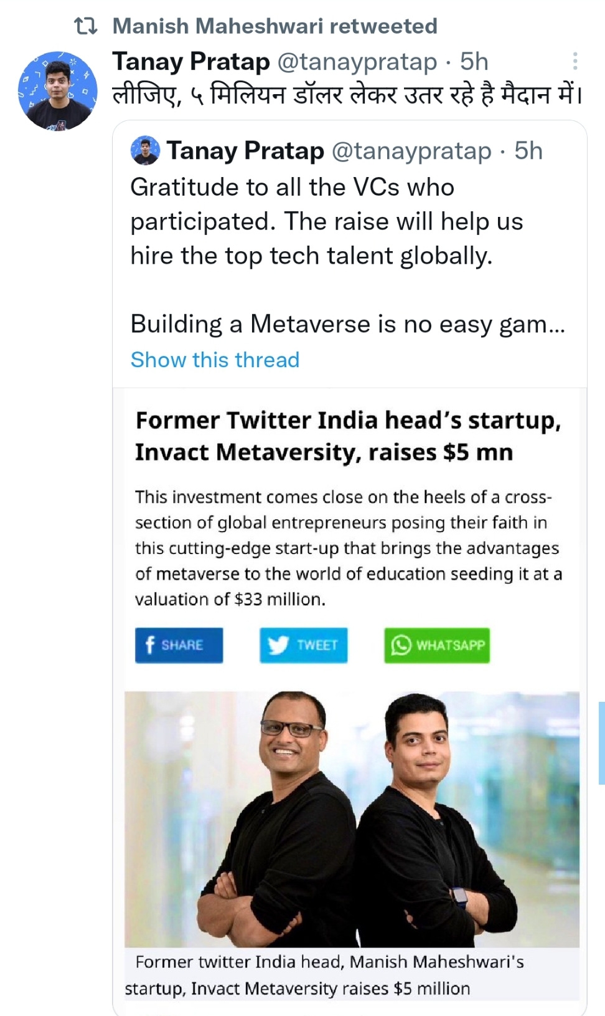Click the 5h timestamp on the quoted tweet
The width and height of the screenshot is (605, 1016).
527,150
